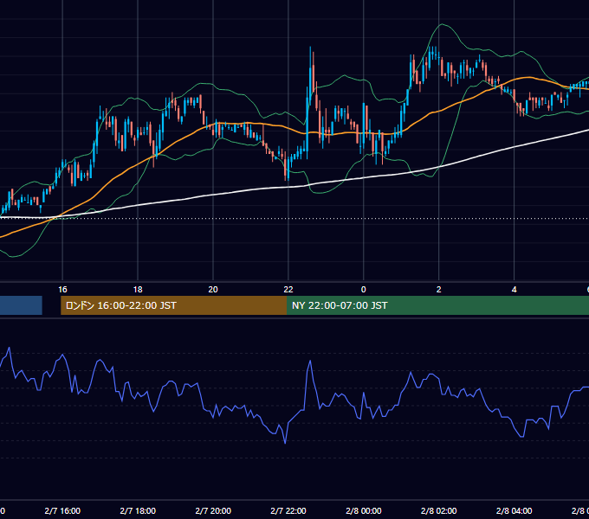
Task: Click the blue session bar left of ロンドン
Action: (x=21, y=305)
